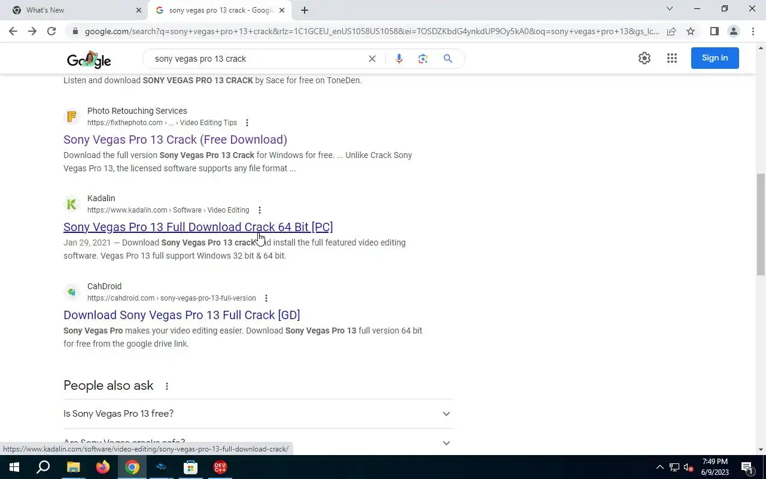Close the What's New tab
Screen dimensions: 766x479
coord(139,10)
